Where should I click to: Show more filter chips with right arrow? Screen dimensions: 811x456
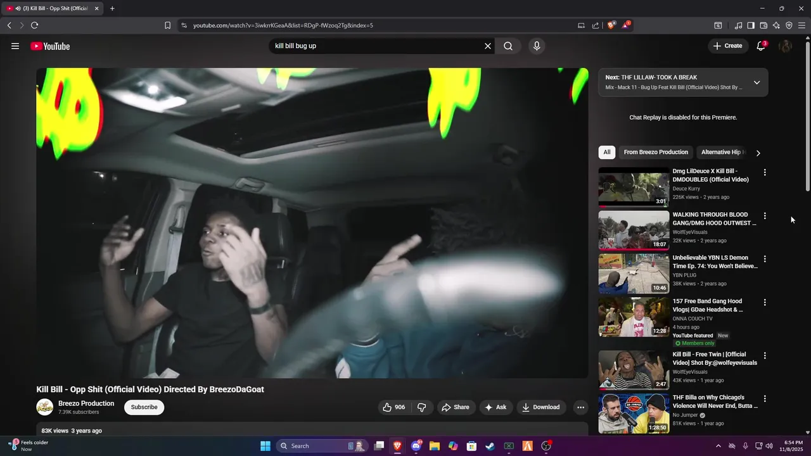(758, 153)
